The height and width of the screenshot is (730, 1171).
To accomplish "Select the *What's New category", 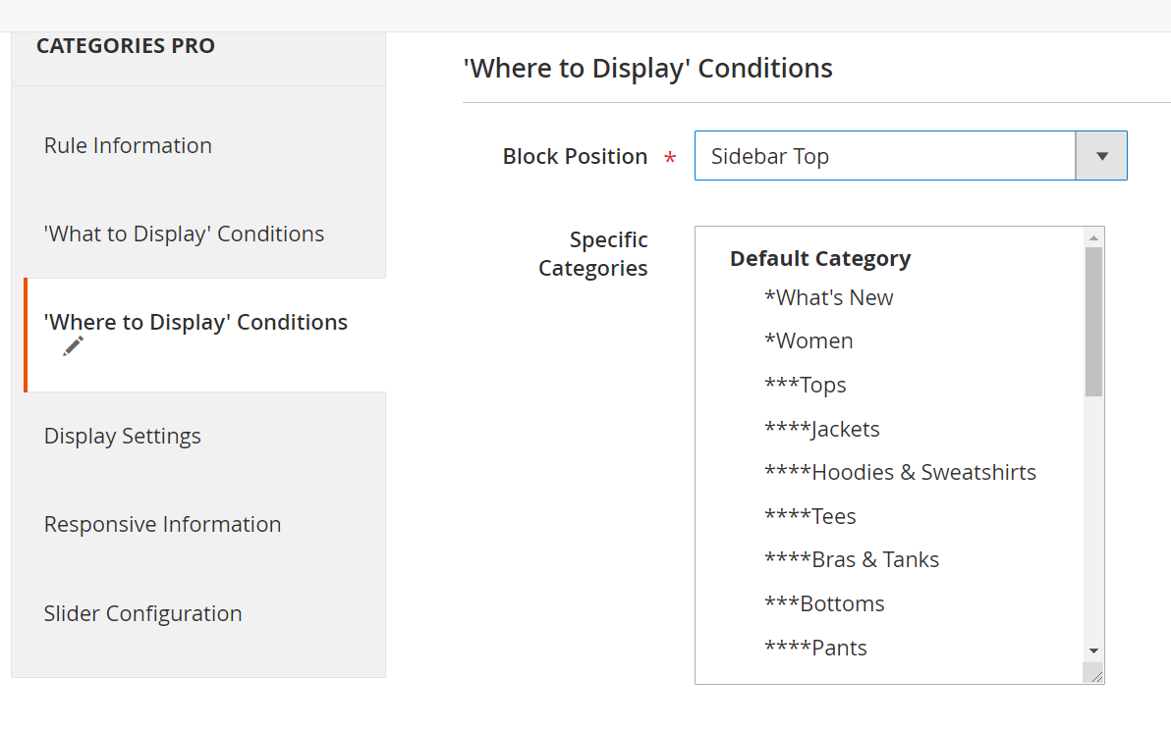I will 829,297.
